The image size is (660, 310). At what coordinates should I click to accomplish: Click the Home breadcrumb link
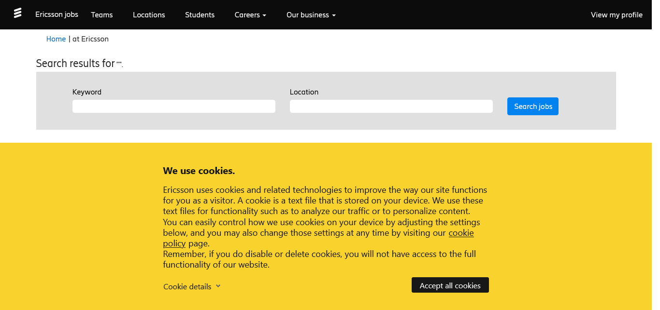click(x=56, y=39)
